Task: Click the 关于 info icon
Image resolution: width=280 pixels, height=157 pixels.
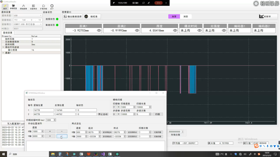Action: point(52,7)
